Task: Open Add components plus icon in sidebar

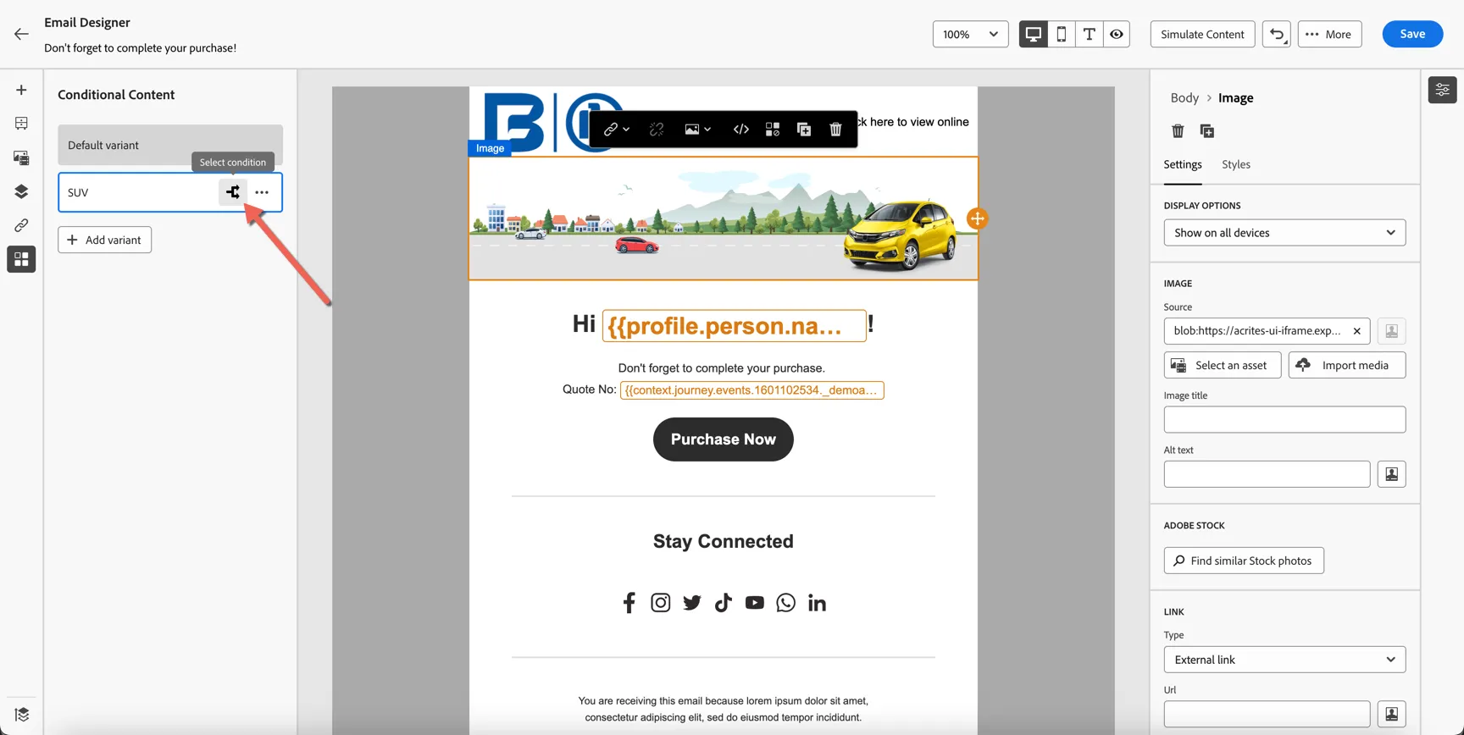Action: point(21,90)
